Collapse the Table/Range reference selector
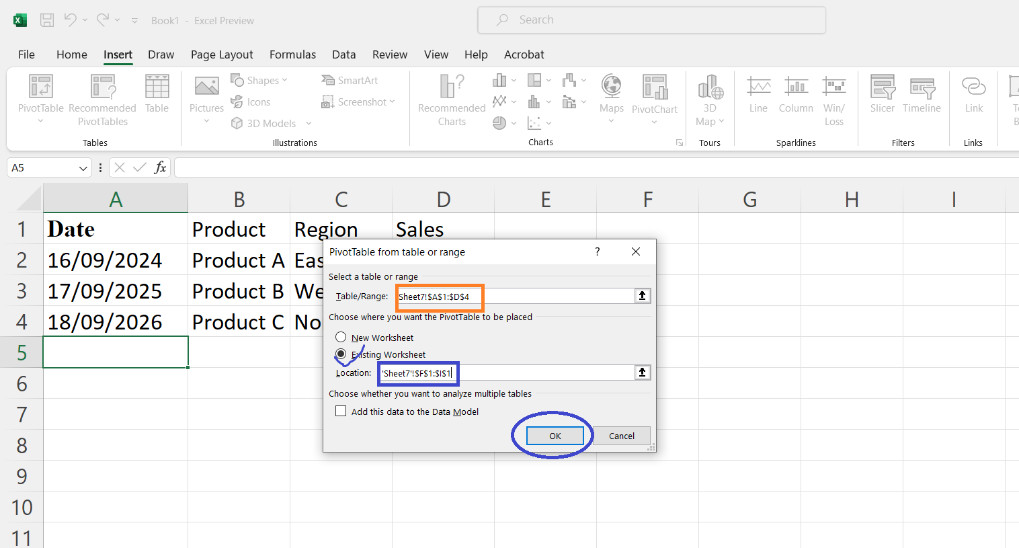The image size is (1019, 548). (x=643, y=296)
